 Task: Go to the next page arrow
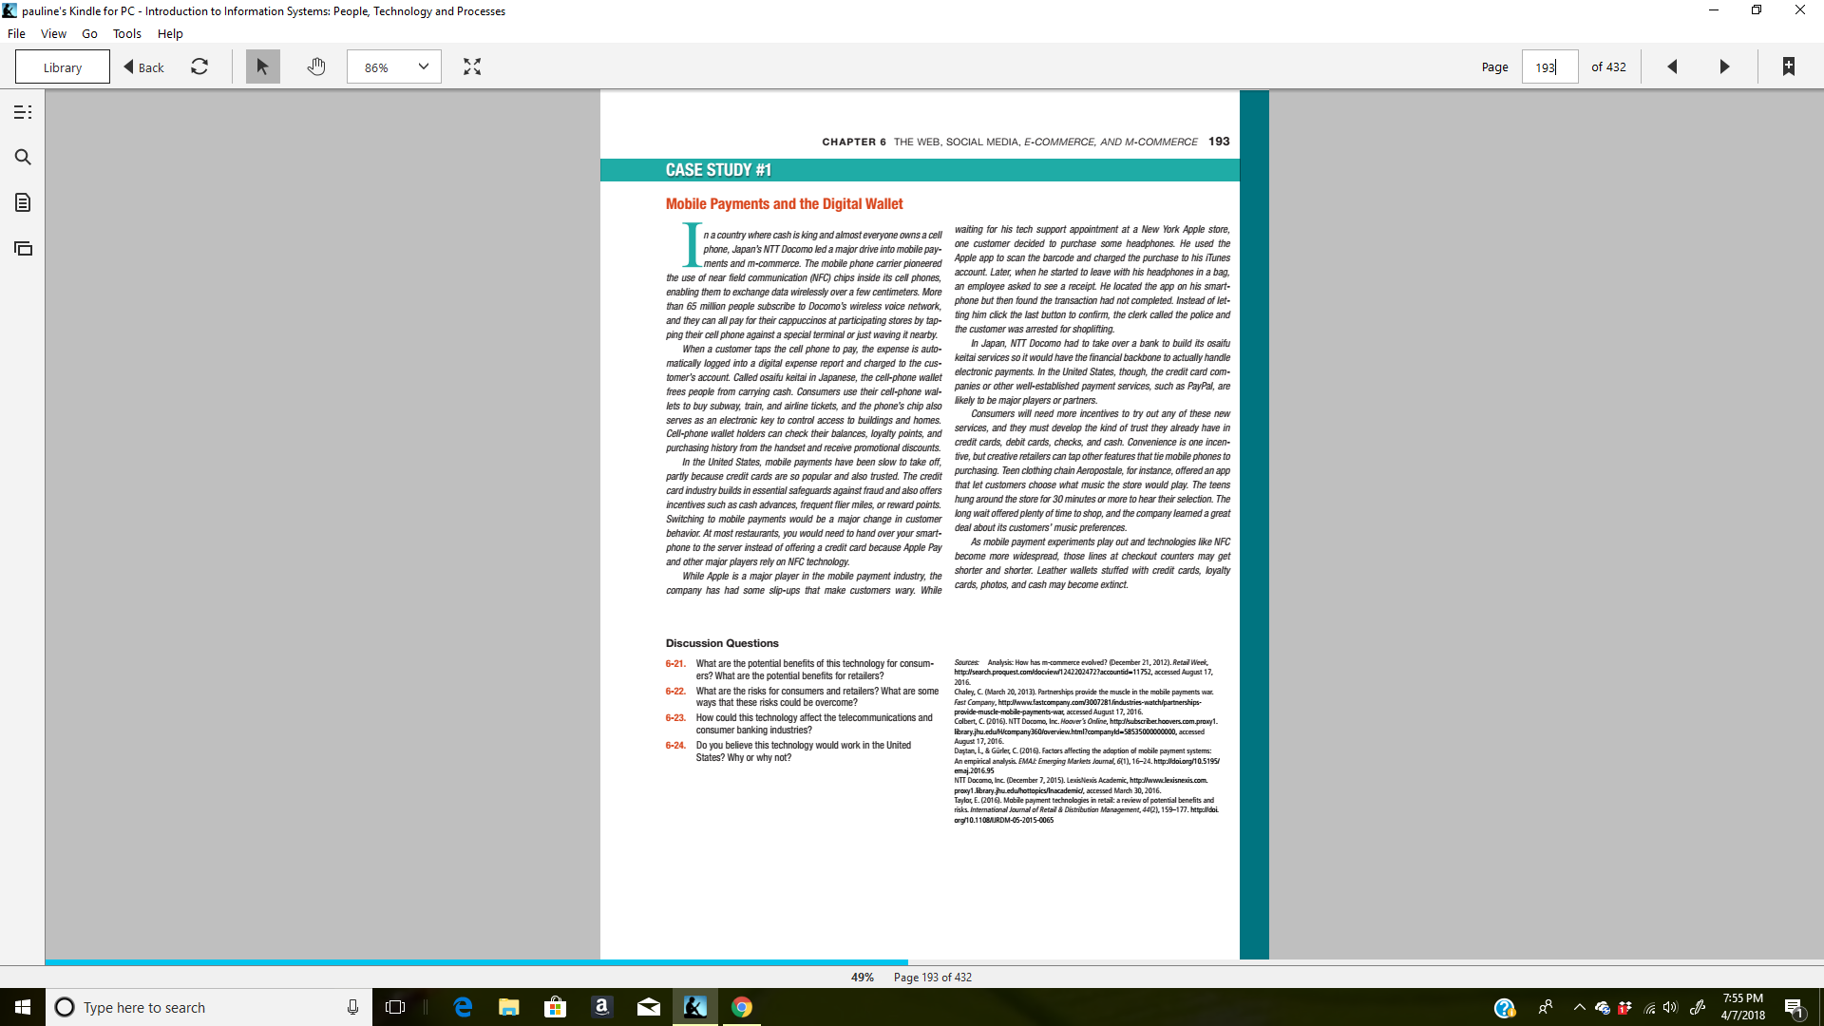(x=1725, y=66)
